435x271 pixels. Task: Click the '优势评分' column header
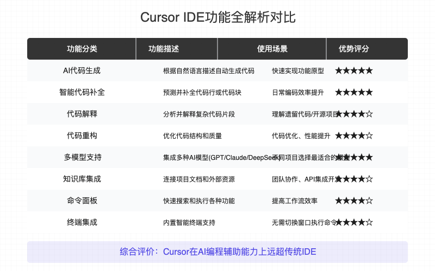[x=354, y=49]
